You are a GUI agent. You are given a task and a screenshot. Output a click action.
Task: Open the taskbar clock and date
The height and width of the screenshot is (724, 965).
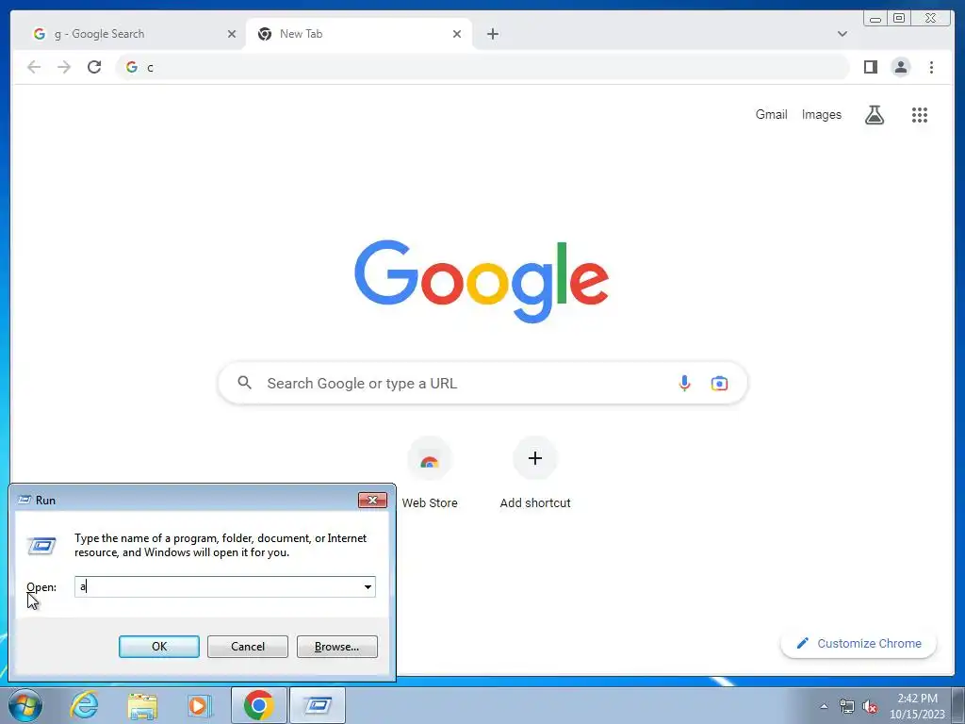click(917, 706)
